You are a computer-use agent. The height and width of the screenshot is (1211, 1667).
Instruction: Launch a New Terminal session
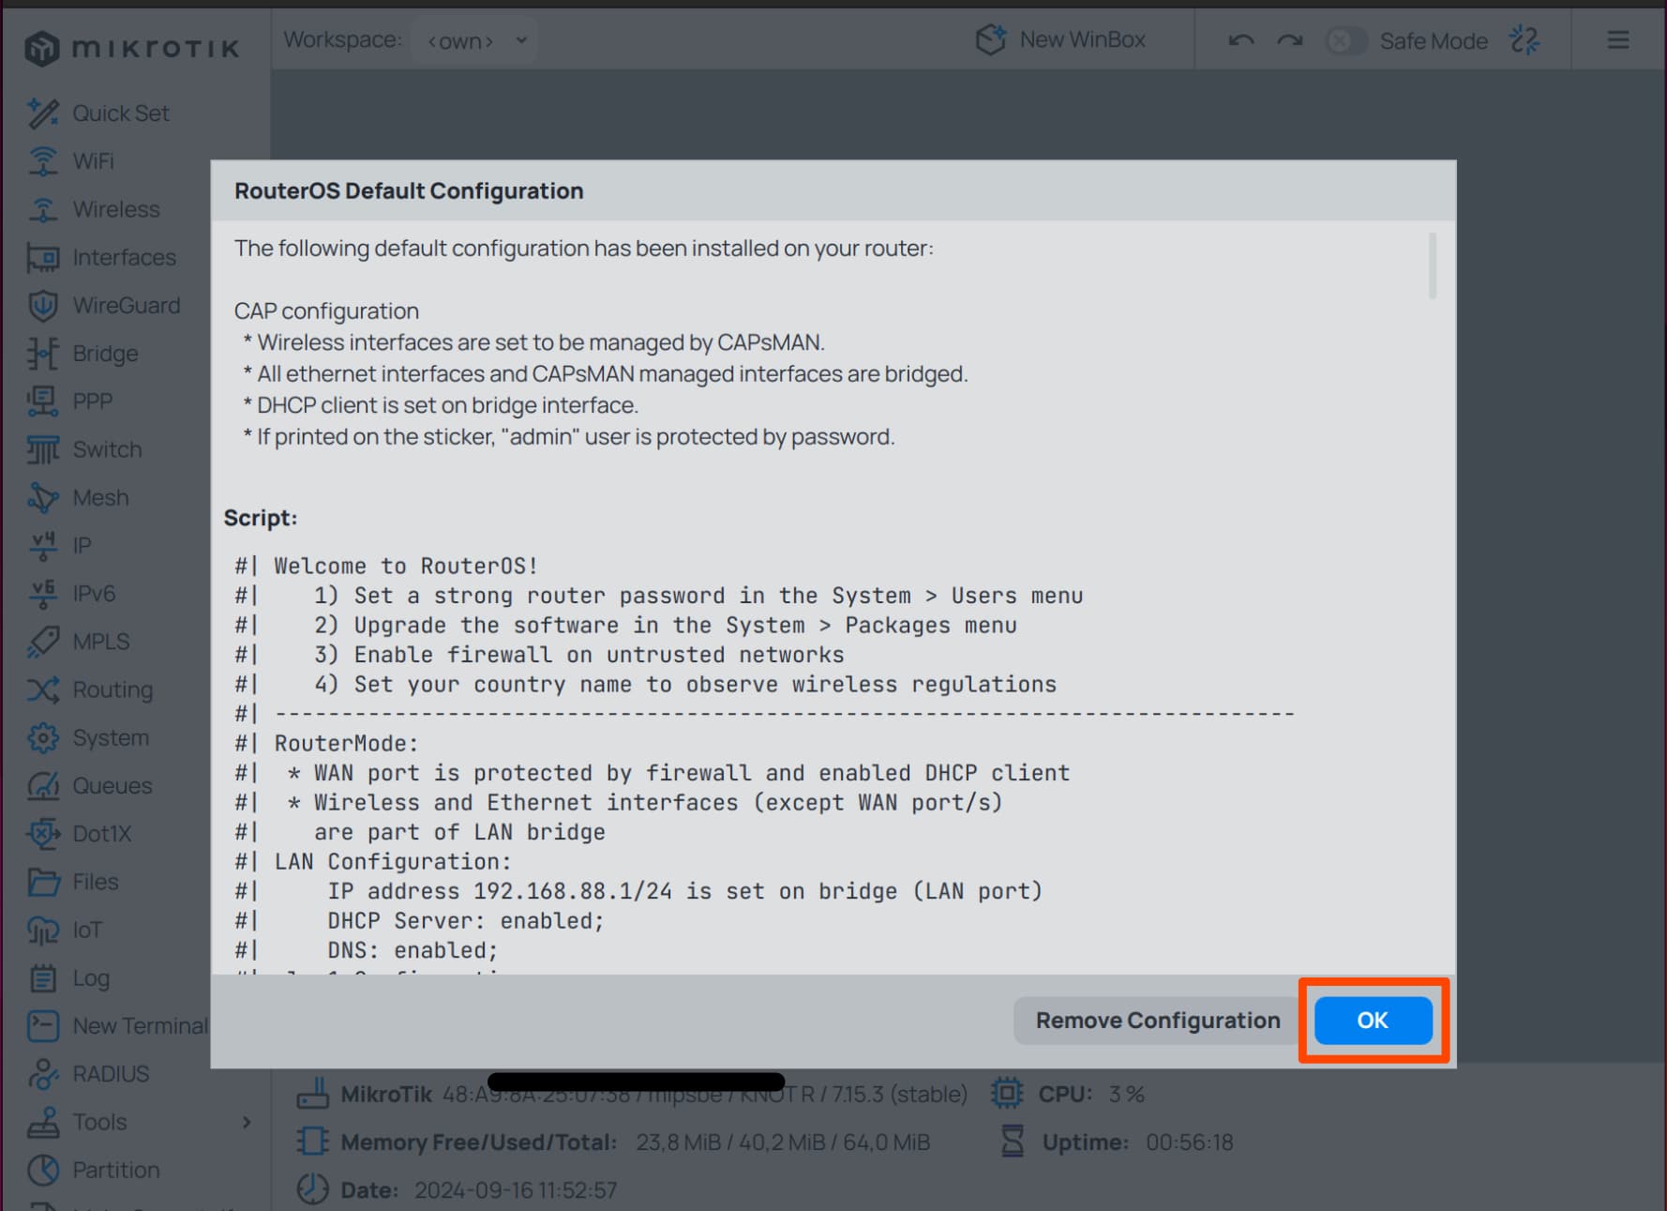tap(140, 1025)
